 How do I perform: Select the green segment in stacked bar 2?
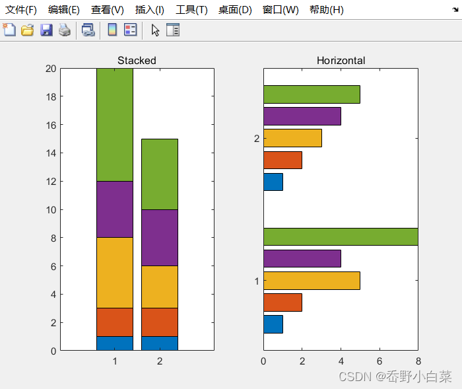[x=160, y=174]
